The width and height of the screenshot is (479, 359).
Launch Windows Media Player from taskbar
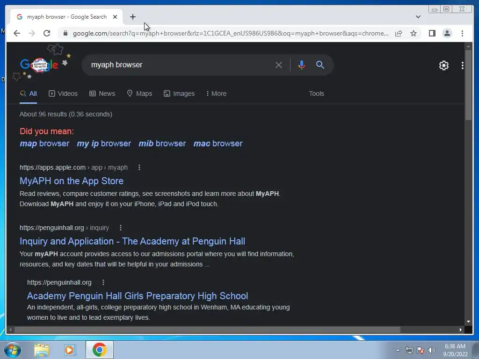pyautogui.click(x=70, y=350)
